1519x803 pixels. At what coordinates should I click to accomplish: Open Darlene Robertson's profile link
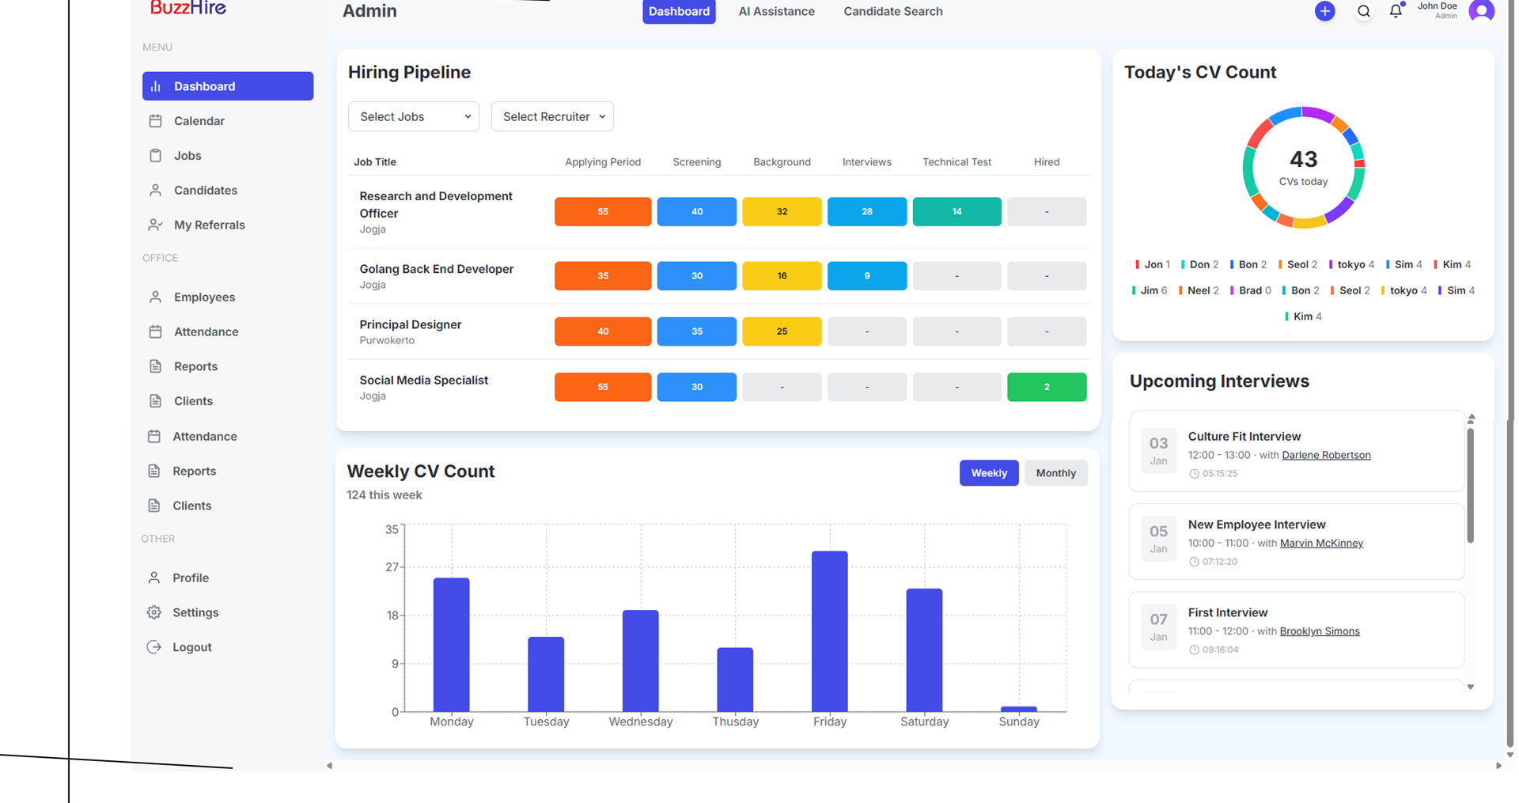(x=1326, y=455)
